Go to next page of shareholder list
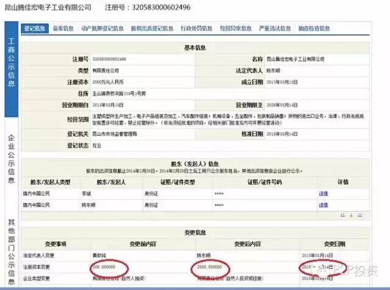This screenshot has width=390, height=290. 360,216
